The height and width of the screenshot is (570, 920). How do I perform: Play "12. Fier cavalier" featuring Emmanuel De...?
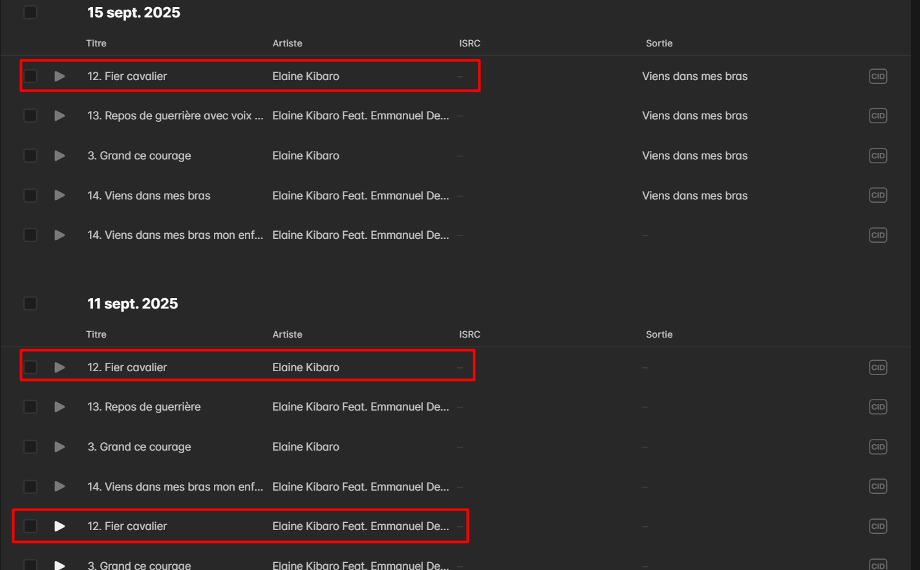pyautogui.click(x=59, y=526)
